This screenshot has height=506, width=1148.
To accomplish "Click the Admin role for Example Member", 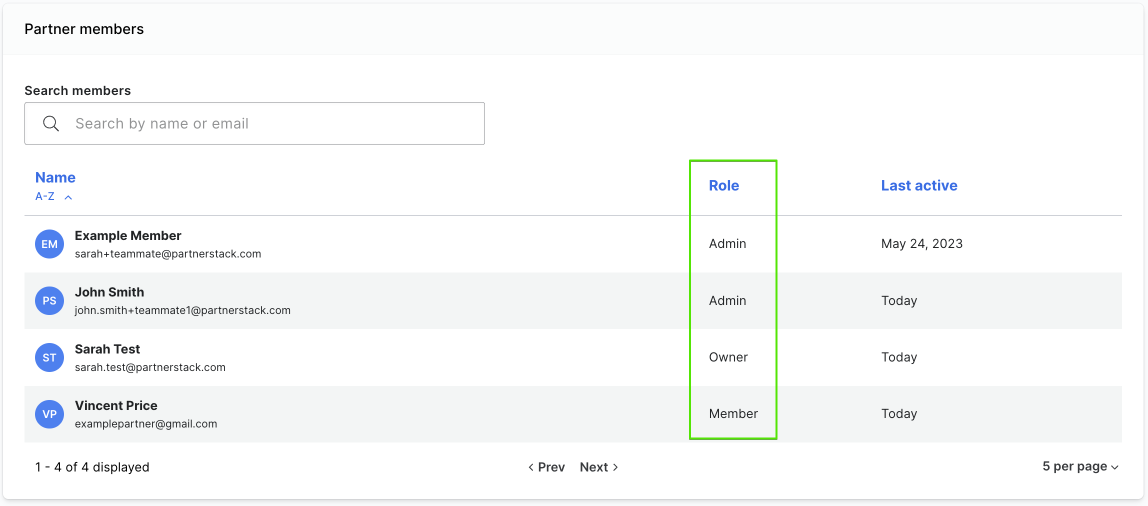I will [x=727, y=243].
